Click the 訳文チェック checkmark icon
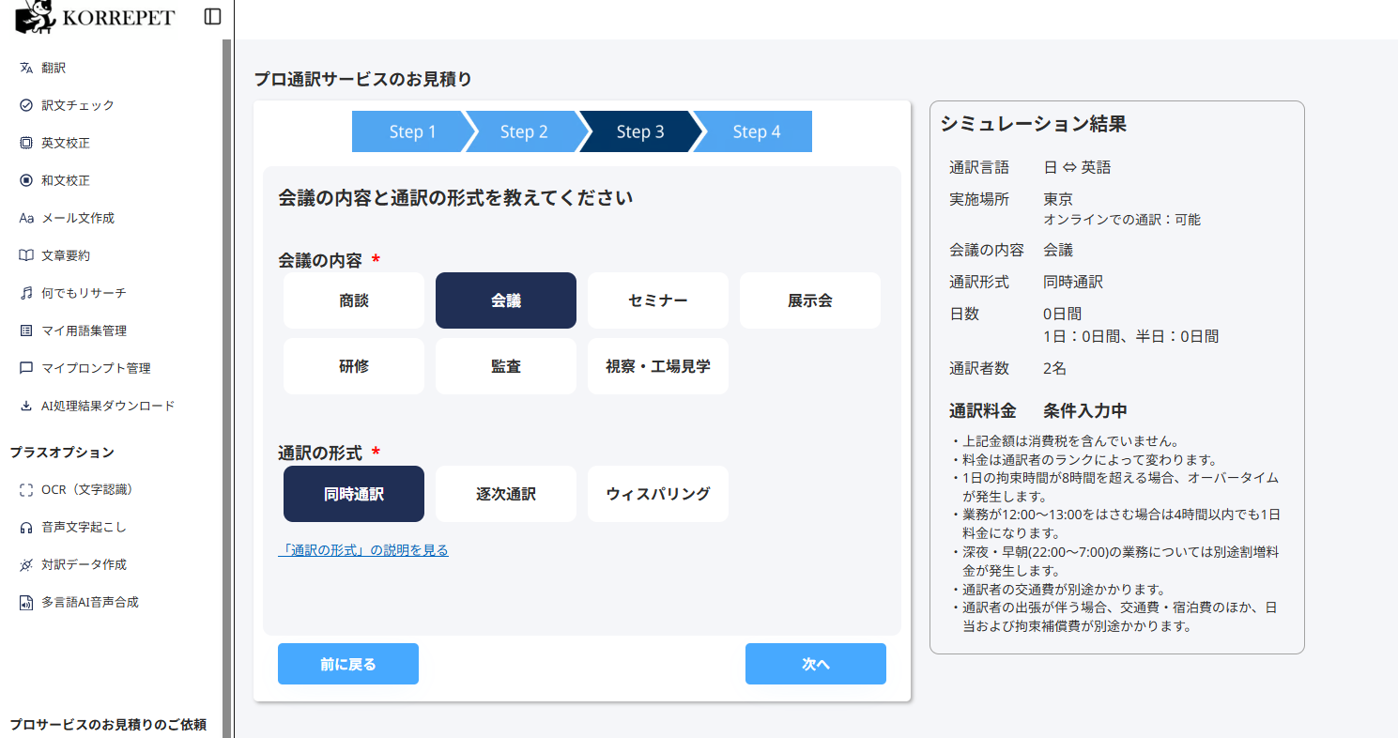The width and height of the screenshot is (1398, 738). 26,105
